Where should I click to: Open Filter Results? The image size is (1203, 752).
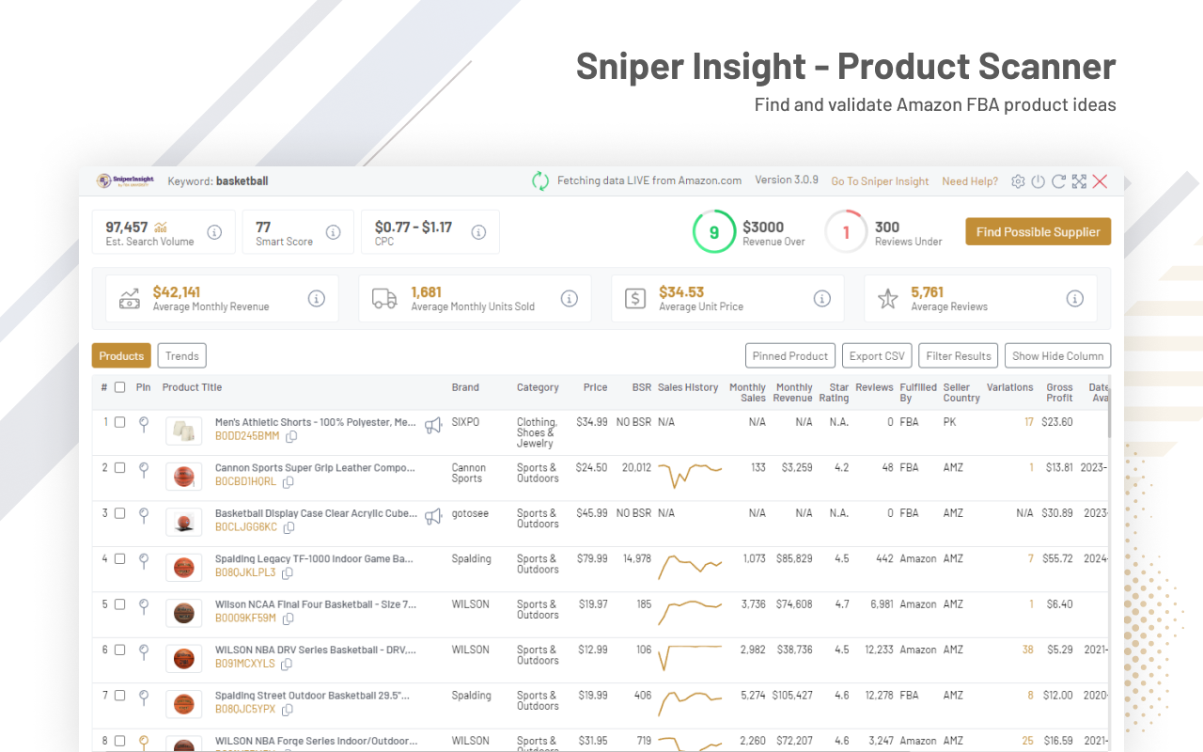959,355
